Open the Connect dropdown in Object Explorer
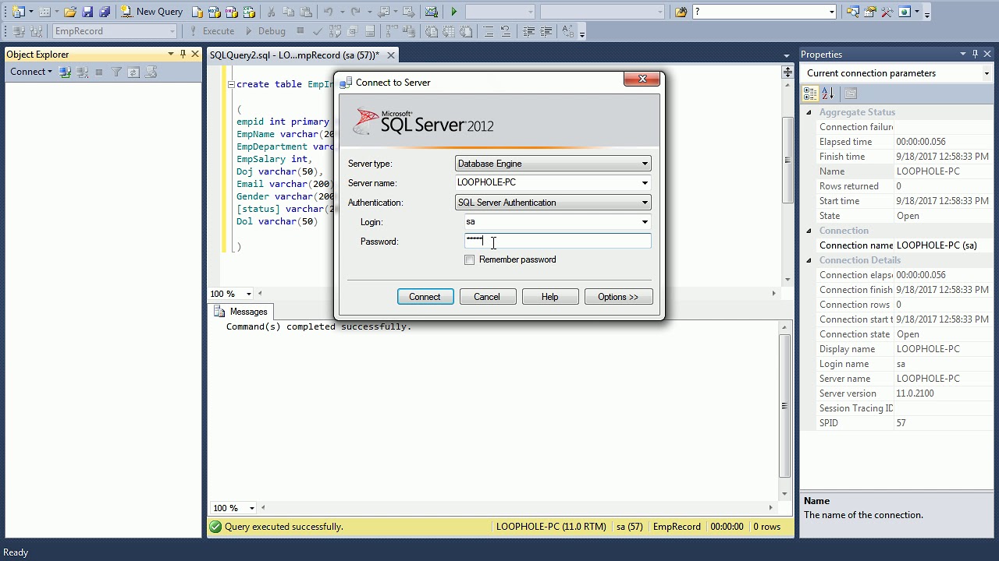The image size is (999, 561). (x=30, y=72)
